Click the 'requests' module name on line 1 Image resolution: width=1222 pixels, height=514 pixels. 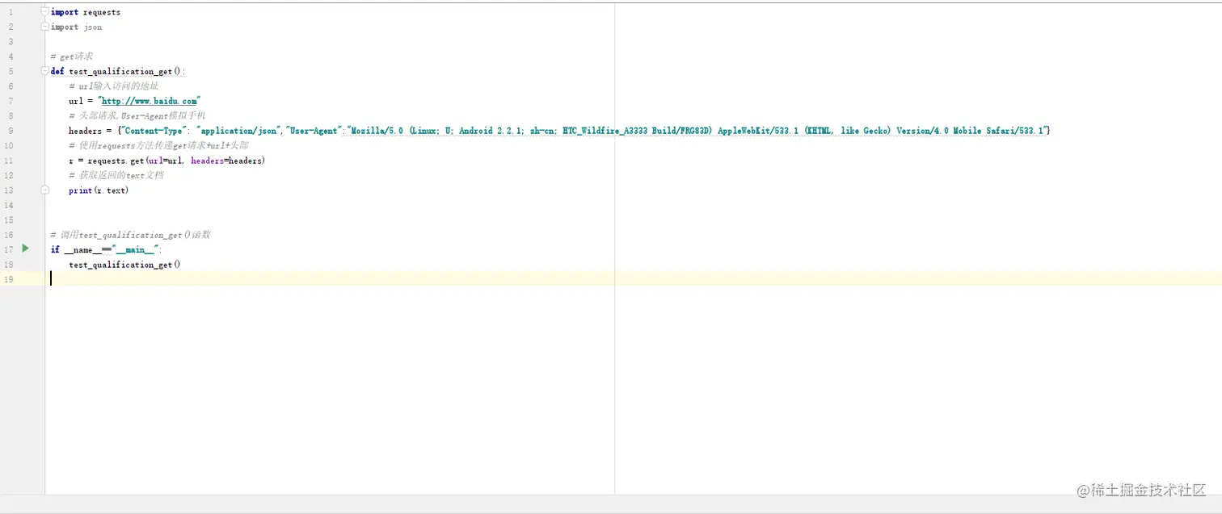point(102,13)
